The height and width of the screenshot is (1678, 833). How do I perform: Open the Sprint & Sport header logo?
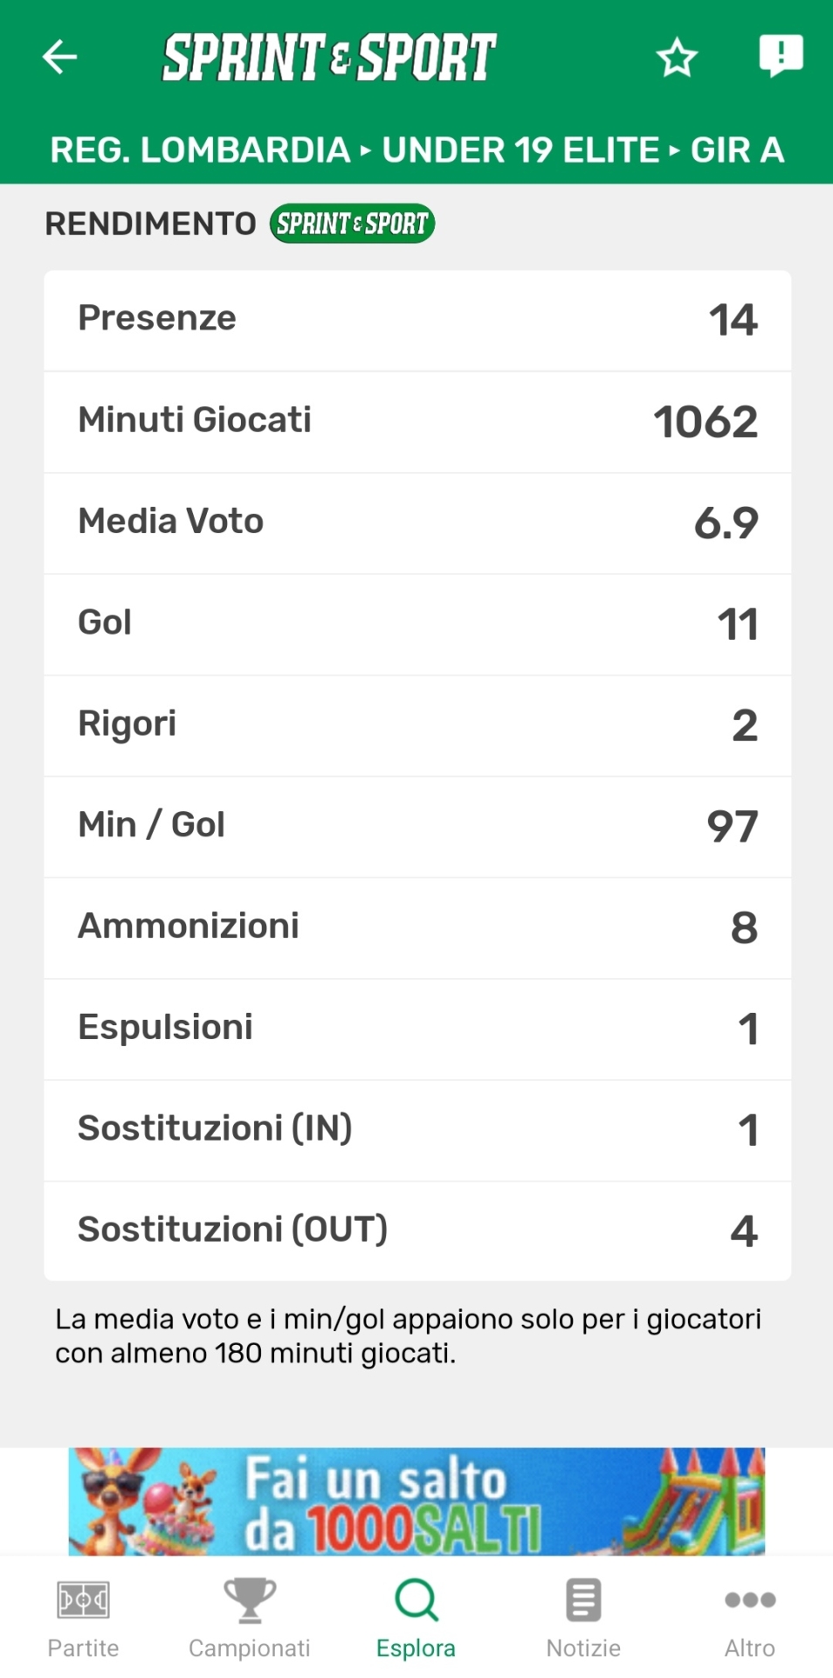coord(329,58)
